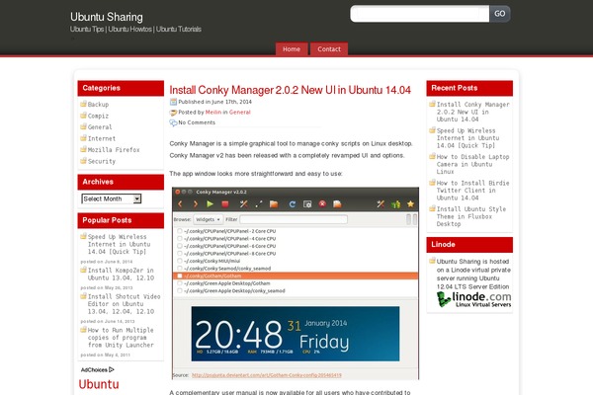Screen dimensions: 593x395
Task: Open recent post Speed Up Wireless Internet
Action: [468, 138]
